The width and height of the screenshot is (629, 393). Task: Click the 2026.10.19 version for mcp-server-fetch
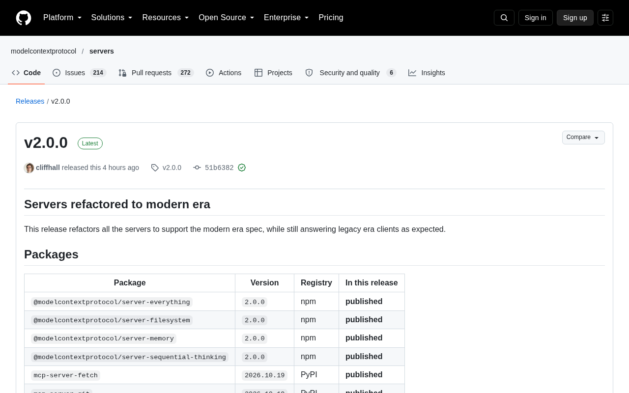click(264, 375)
